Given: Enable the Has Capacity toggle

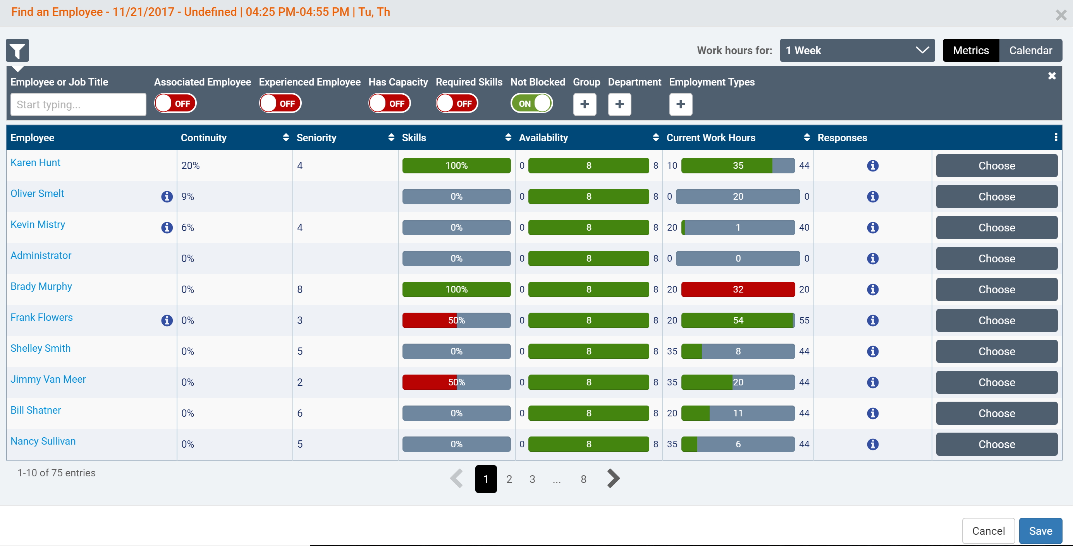Looking at the screenshot, I should (389, 104).
